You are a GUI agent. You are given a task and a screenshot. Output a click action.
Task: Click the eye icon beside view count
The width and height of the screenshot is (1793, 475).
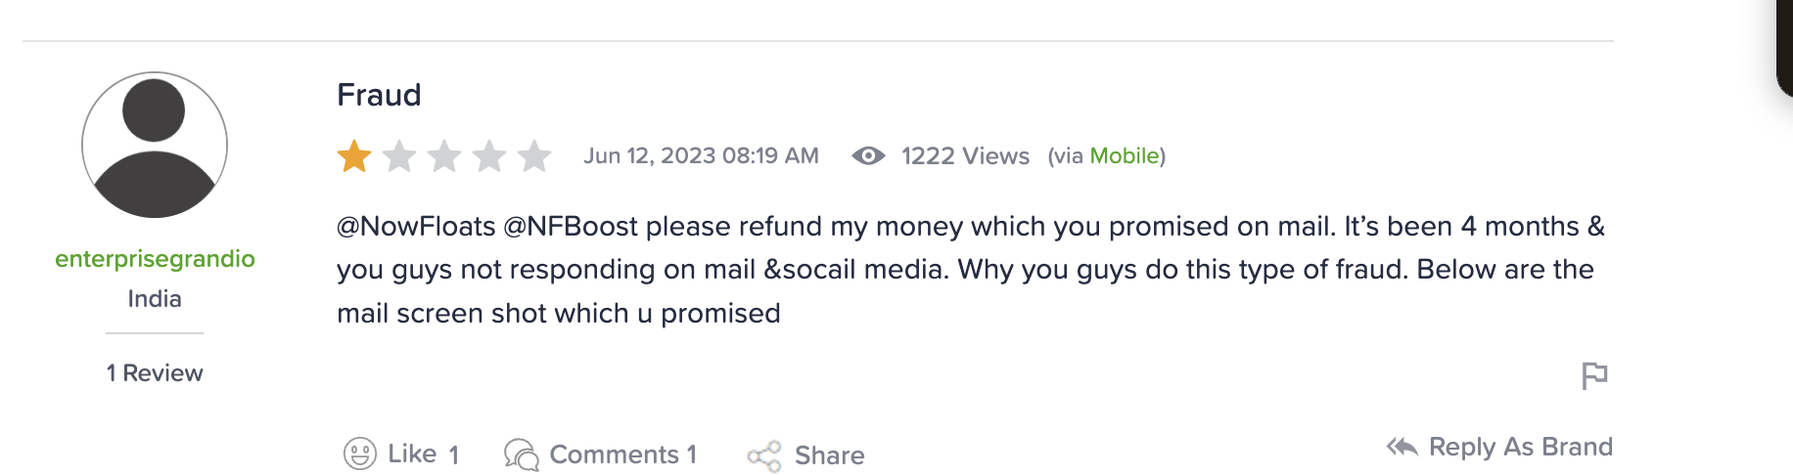868,155
